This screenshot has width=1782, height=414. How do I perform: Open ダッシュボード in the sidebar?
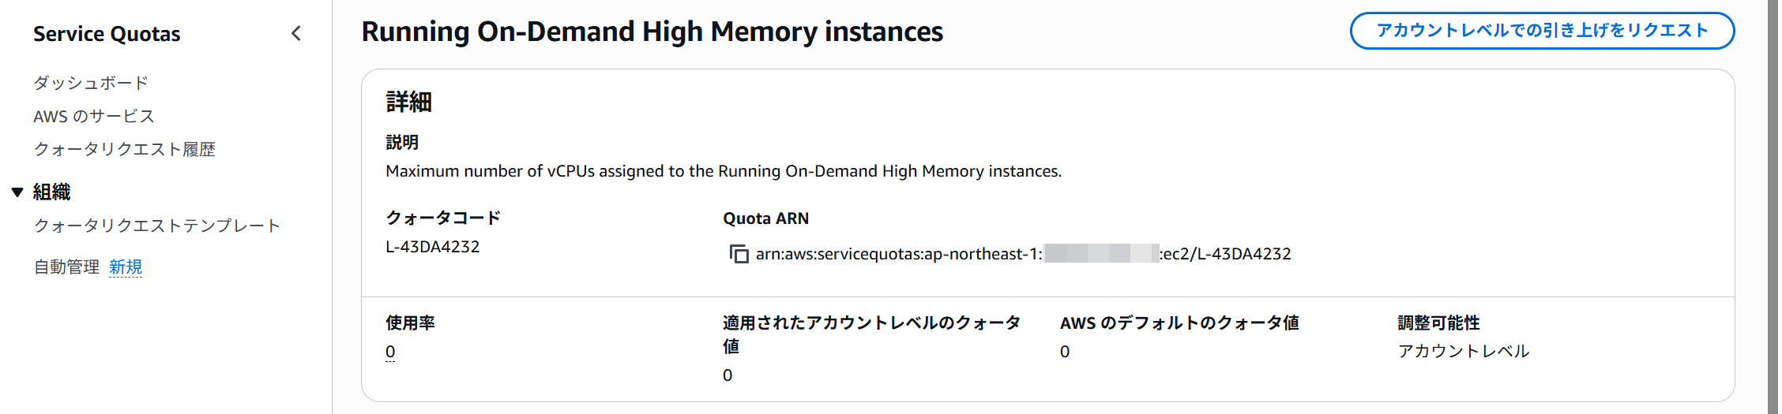pyautogui.click(x=91, y=83)
